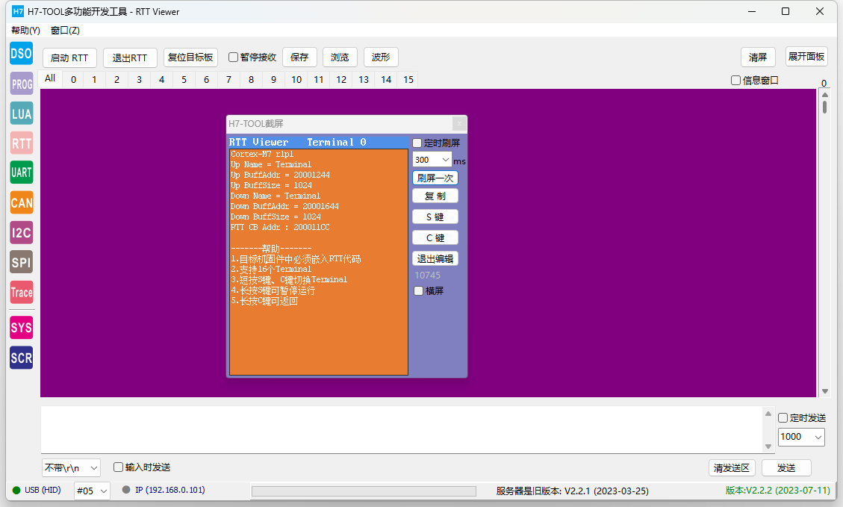Click 版本:V2.2.2 (2023-07-11) status text
Screen dimensions: 843x507
pyautogui.click(x=777, y=491)
